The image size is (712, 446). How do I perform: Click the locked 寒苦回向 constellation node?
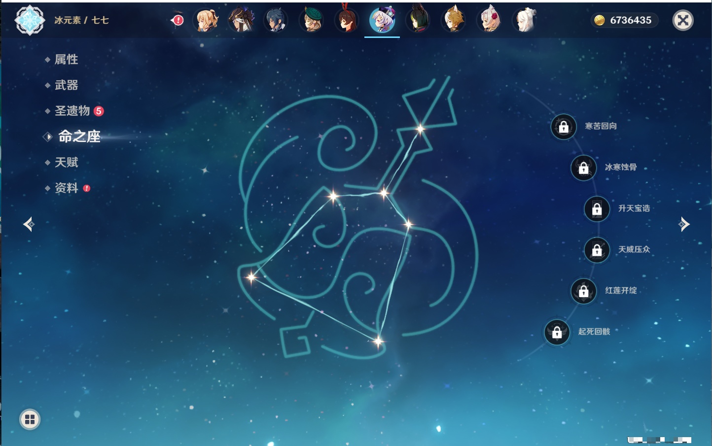[x=564, y=127]
